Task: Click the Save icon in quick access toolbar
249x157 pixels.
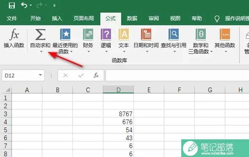Action: point(12,5)
